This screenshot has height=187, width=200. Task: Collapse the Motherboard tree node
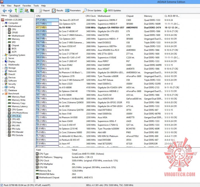point(3,26)
